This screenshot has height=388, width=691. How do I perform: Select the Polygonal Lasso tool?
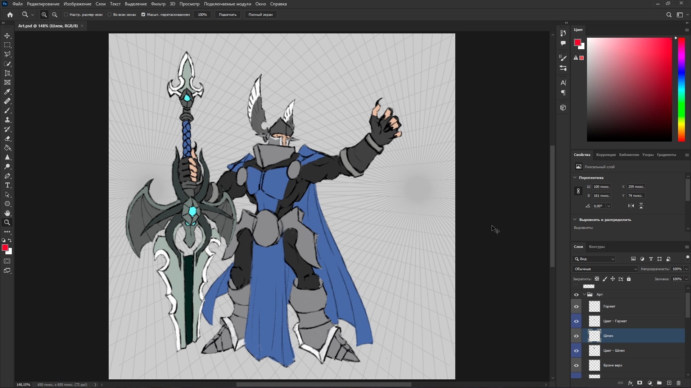7,54
